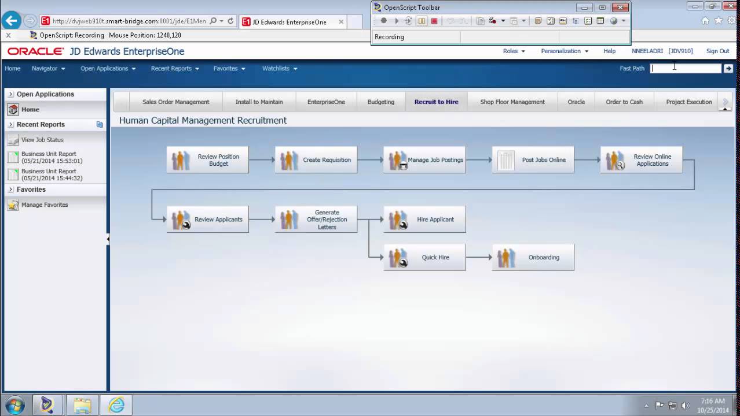
Task: Collapse the left panel with splitter arrow
Action: click(x=108, y=239)
